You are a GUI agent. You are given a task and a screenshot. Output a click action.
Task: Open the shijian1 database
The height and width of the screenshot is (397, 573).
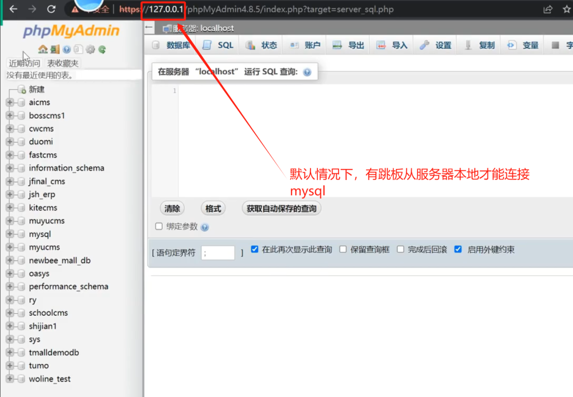click(43, 326)
